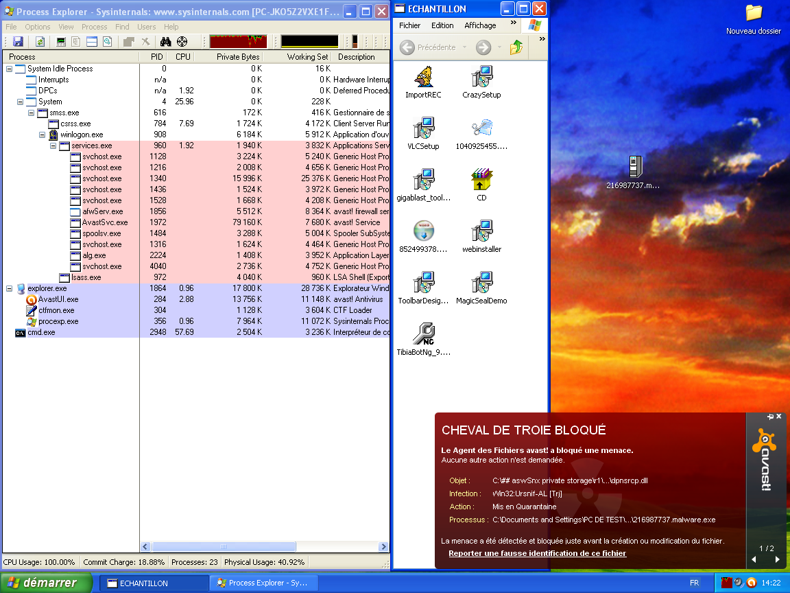Click the red CPU usage graph

(239, 41)
